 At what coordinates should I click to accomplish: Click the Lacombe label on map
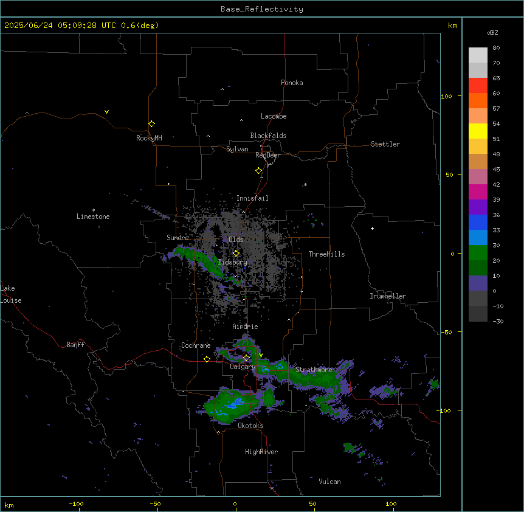[x=274, y=116]
